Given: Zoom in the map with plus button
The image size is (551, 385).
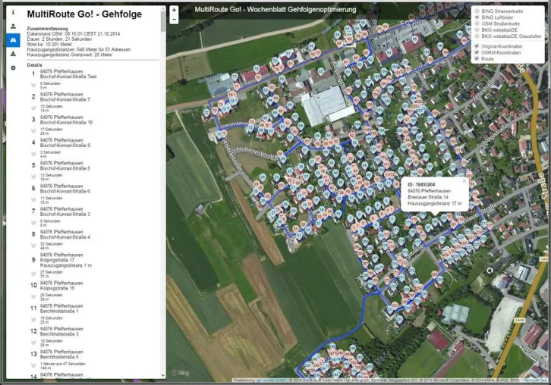Looking at the screenshot, I should (174, 11).
